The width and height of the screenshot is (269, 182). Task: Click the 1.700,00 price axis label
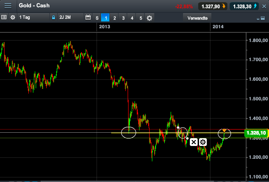pos(258,60)
